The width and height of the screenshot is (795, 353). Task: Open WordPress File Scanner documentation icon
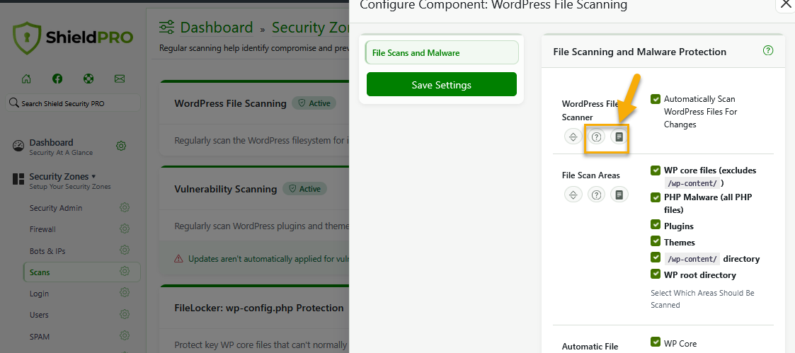pyautogui.click(x=619, y=137)
